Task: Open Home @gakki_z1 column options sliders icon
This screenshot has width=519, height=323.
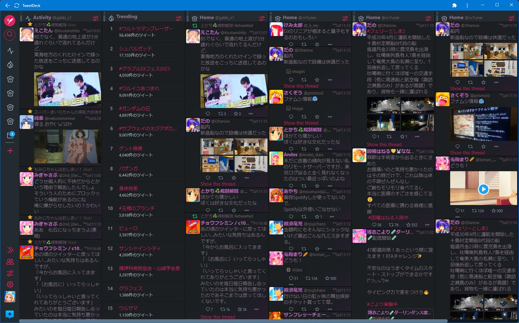Action: tap(262, 18)
